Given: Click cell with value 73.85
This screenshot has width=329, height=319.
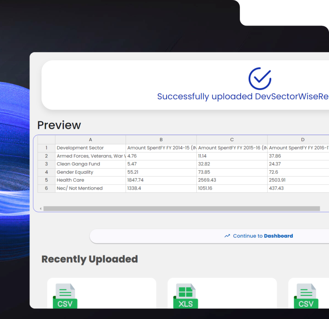Looking at the screenshot, I should click(232, 172).
